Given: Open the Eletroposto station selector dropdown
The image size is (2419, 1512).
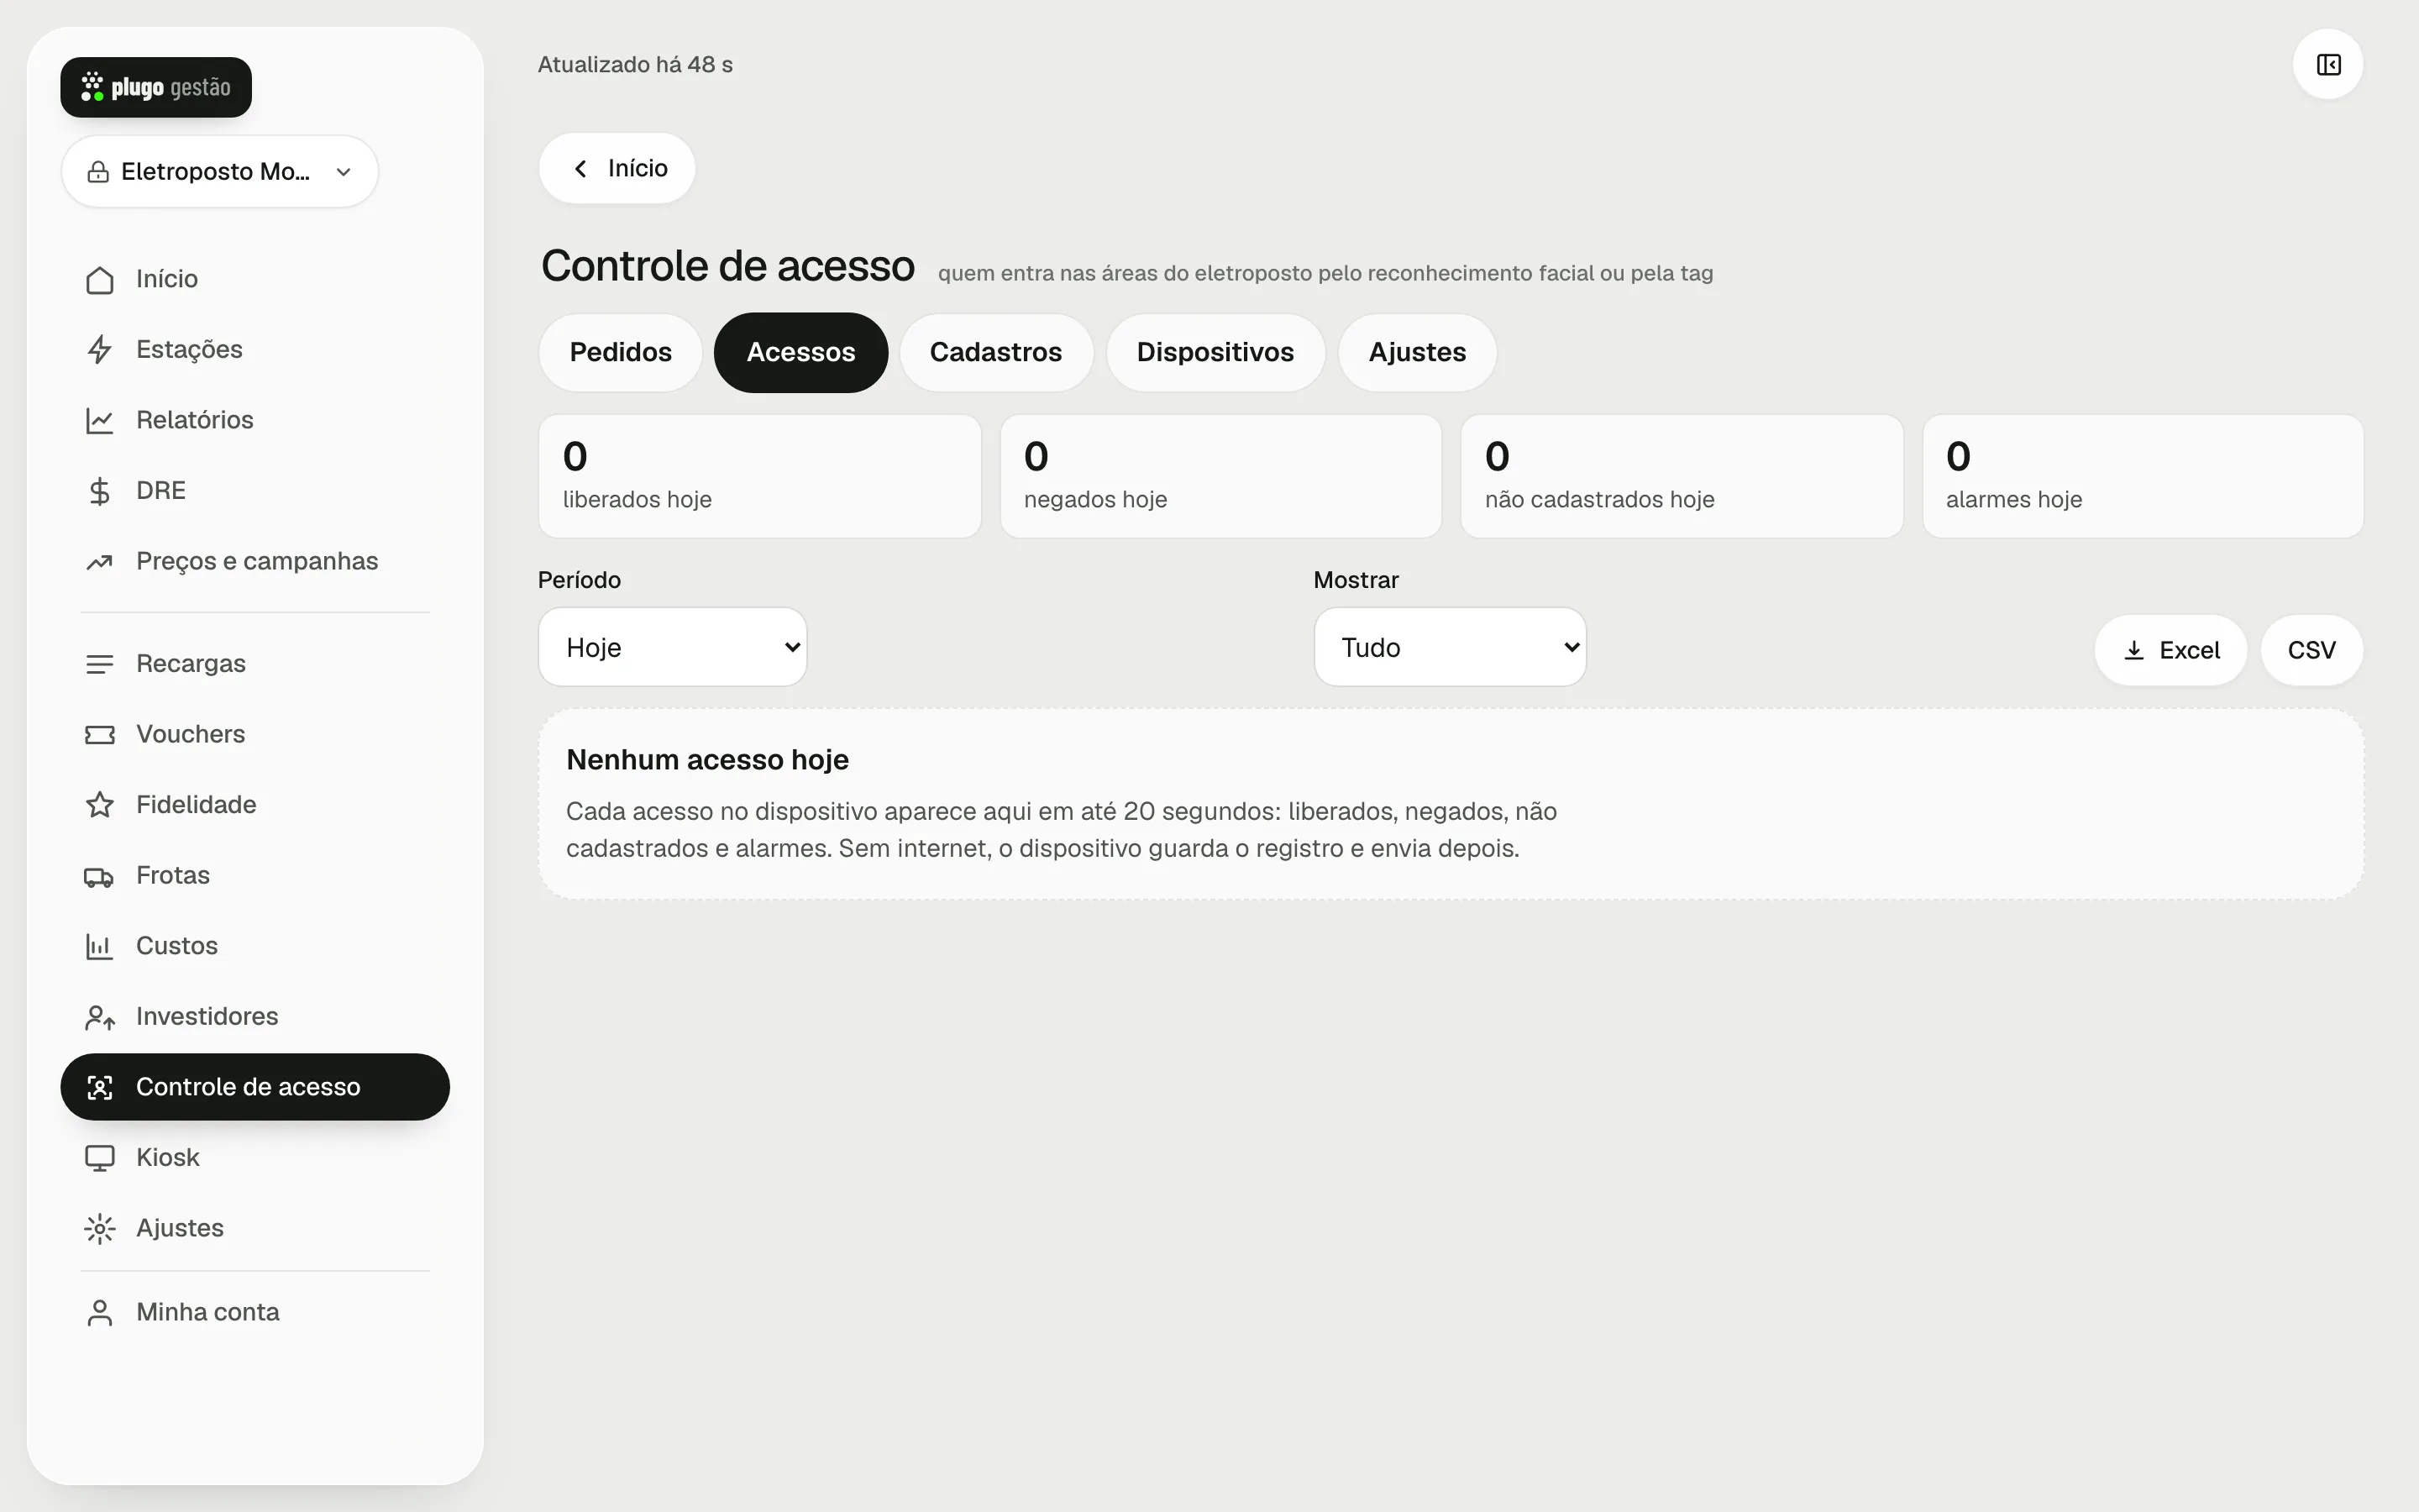Looking at the screenshot, I should [x=220, y=172].
